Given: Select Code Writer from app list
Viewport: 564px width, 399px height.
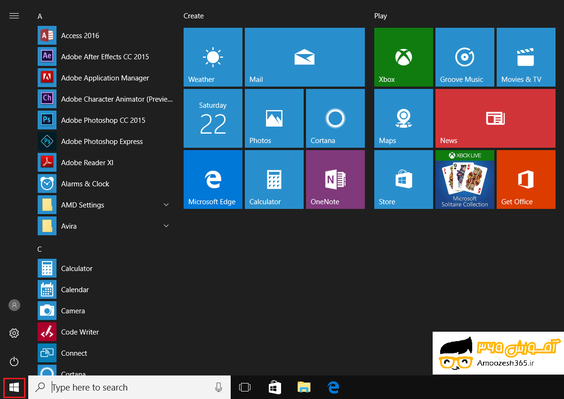Looking at the screenshot, I should click(x=80, y=332).
